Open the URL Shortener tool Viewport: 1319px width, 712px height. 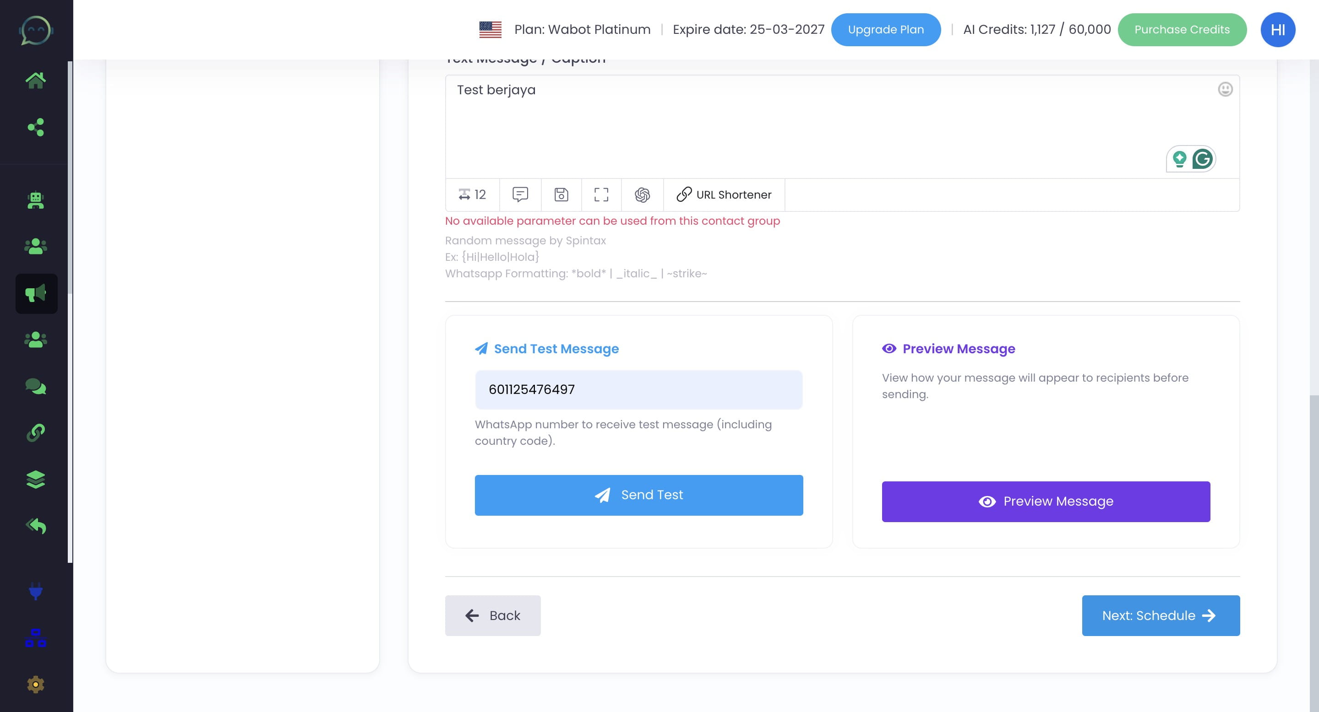pyautogui.click(x=724, y=195)
